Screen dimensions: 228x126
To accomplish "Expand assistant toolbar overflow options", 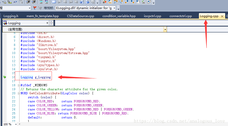I will [x=154, y=3].
